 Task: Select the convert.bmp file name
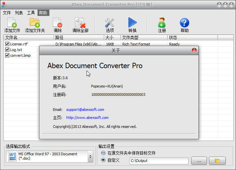pos(20,55)
